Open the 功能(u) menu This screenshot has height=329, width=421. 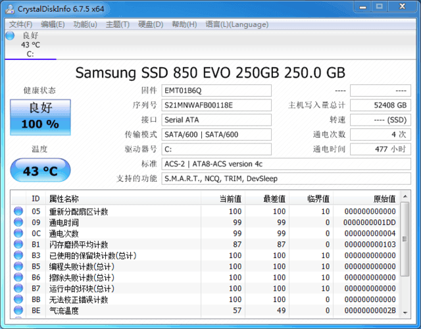click(85, 24)
